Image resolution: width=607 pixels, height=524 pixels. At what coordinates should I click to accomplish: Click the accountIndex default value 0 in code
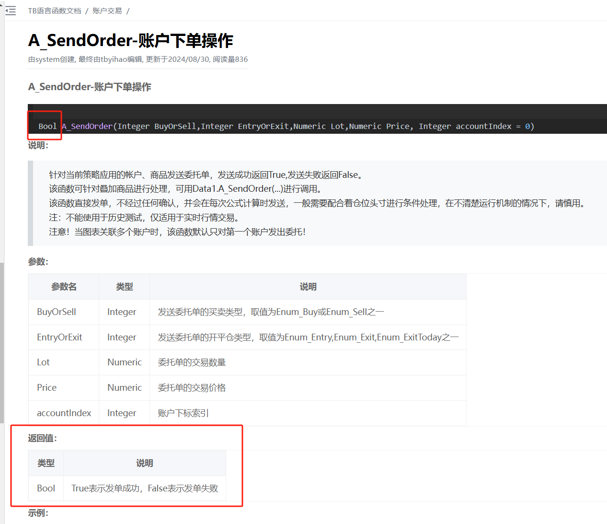pos(527,126)
